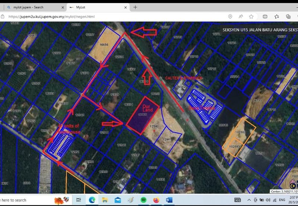Image resolution: width=298 pixels, height=206 pixels.
Task: Click lot 12870 on the map
Action: pyautogui.click(x=85, y=73)
